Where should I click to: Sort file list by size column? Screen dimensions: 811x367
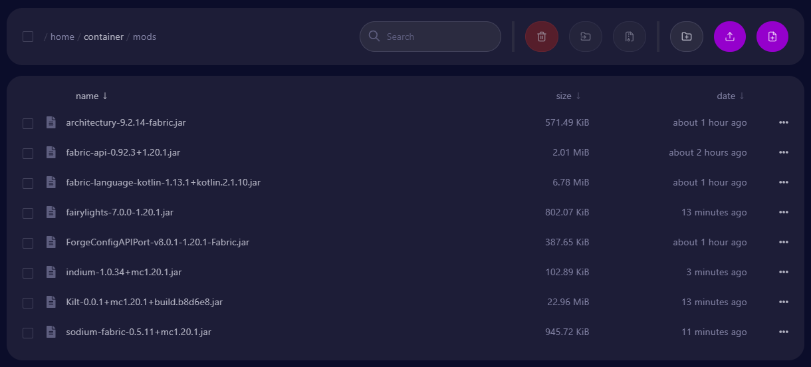[568, 96]
